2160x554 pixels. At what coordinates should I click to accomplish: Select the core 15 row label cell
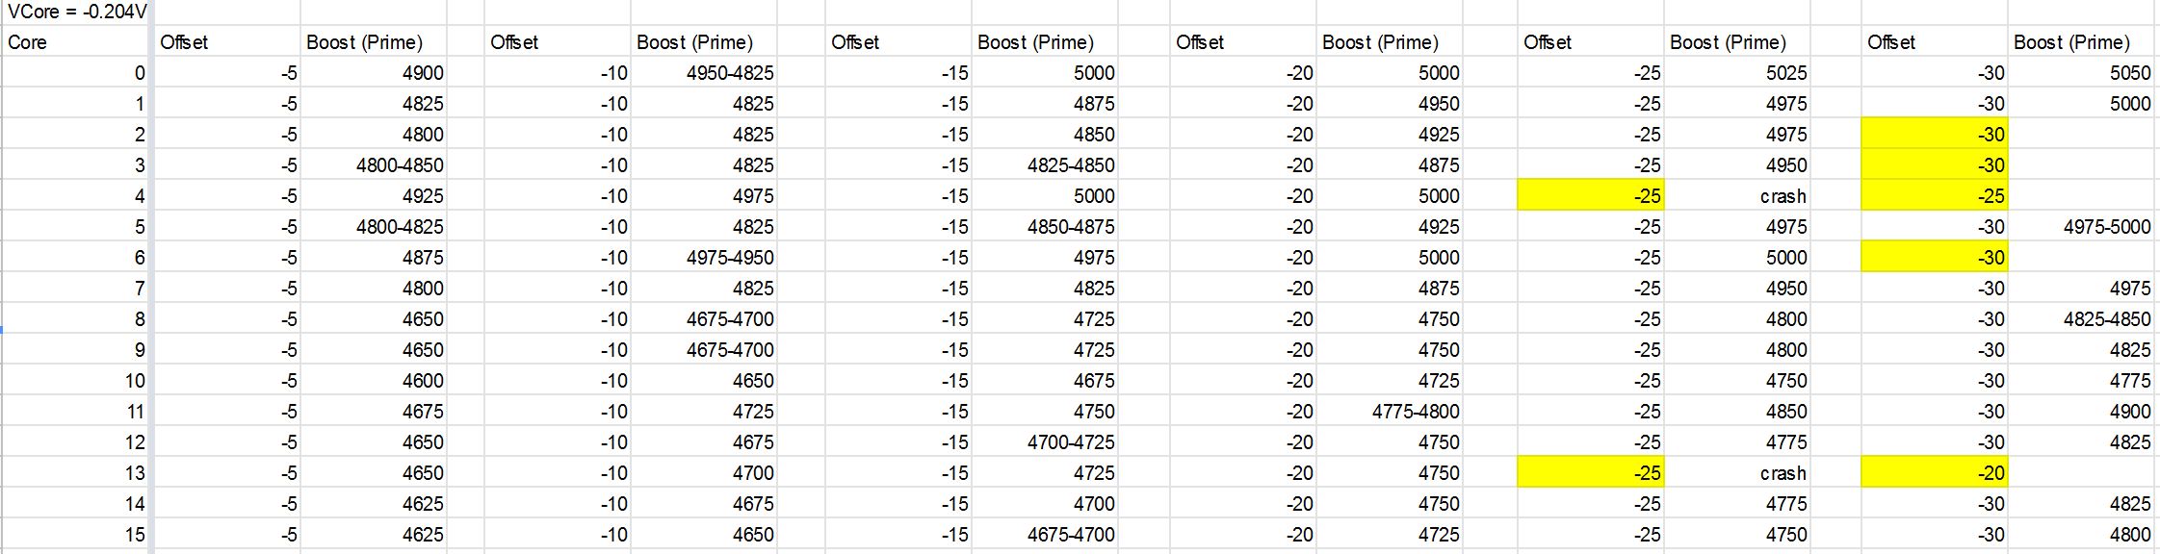(x=77, y=534)
